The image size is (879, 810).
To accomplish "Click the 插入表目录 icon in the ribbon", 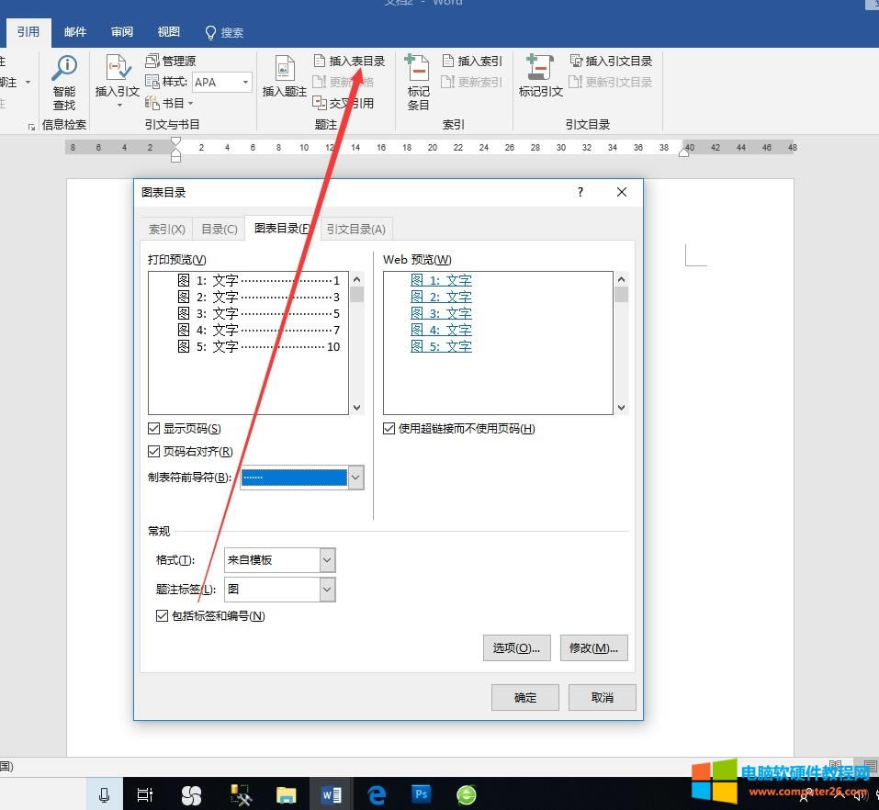I will pyautogui.click(x=350, y=61).
